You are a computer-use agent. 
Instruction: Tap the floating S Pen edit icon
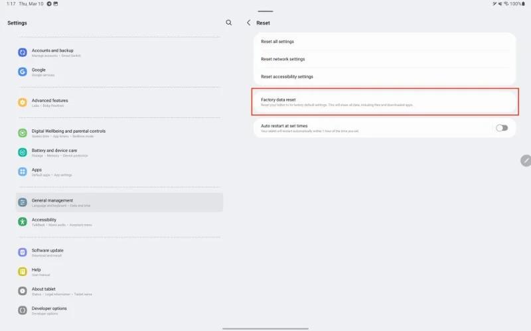pos(526,161)
